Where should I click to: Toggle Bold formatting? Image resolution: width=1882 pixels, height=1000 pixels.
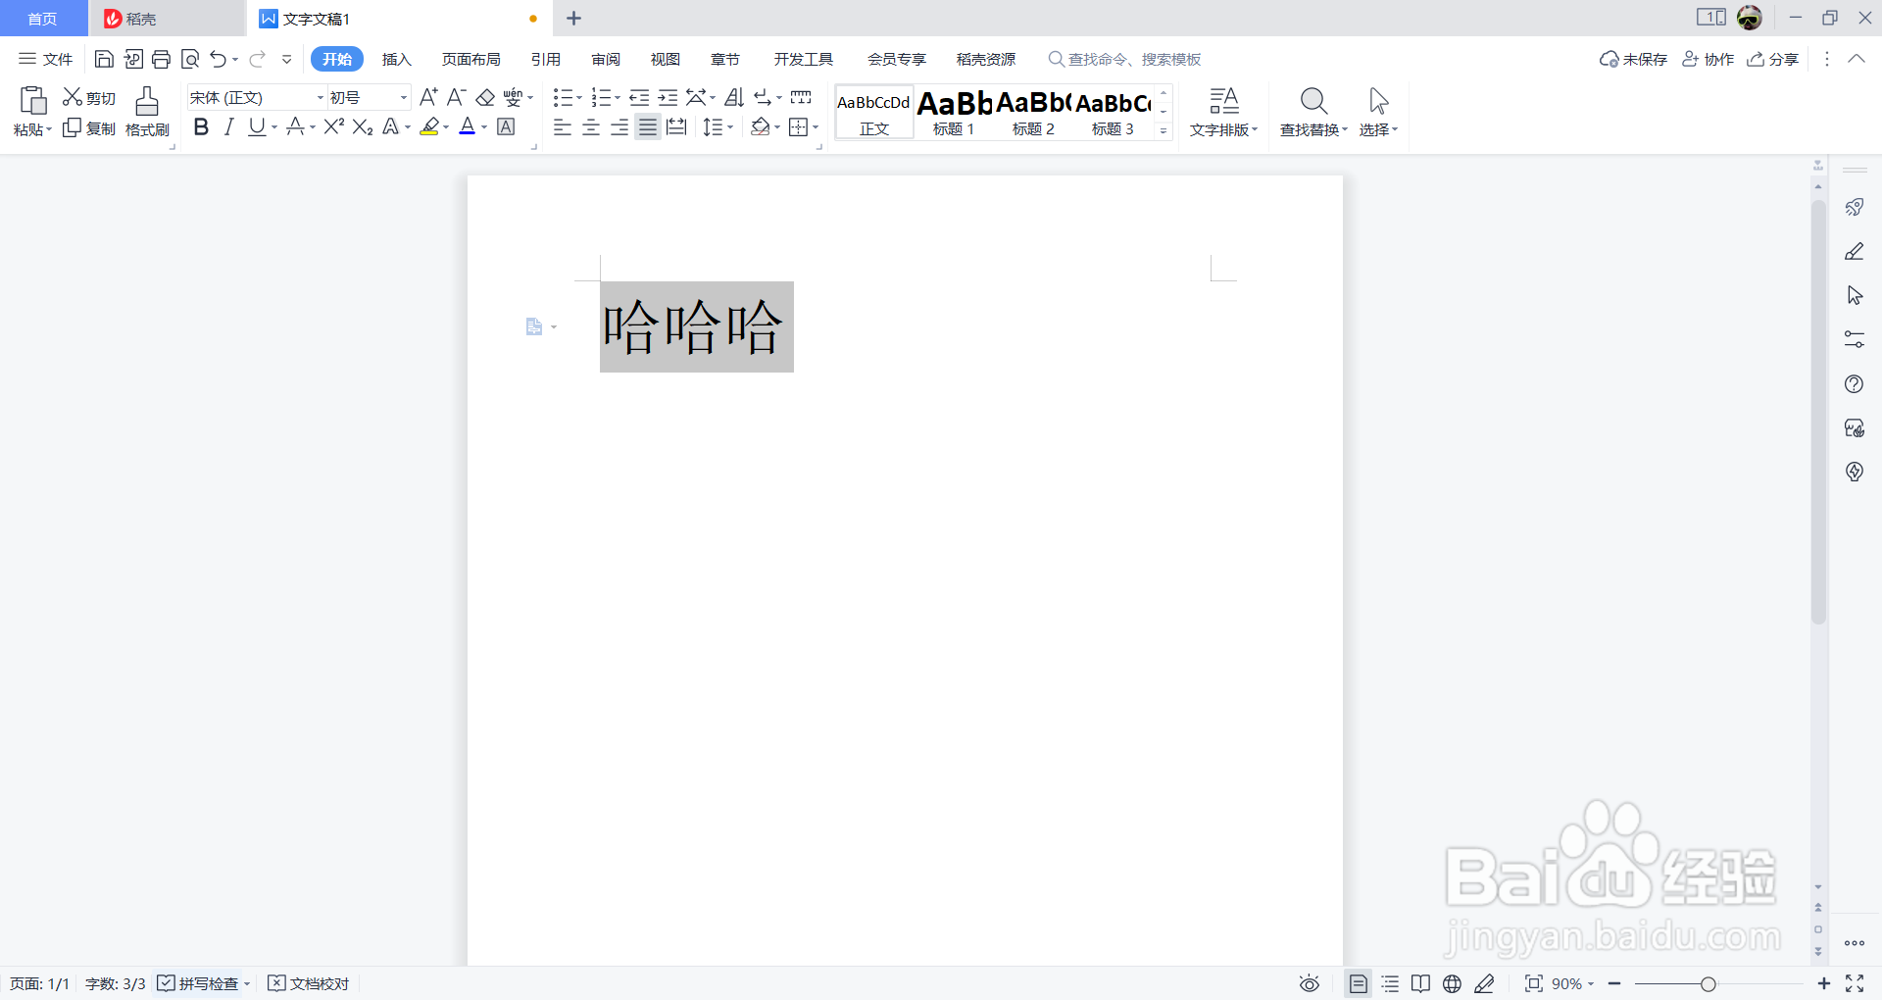pos(201,126)
